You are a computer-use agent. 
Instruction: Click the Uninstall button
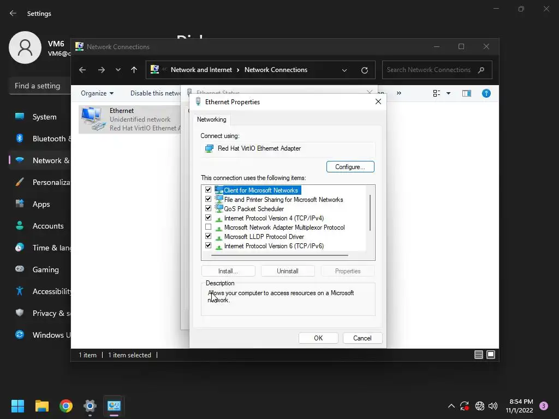288,271
